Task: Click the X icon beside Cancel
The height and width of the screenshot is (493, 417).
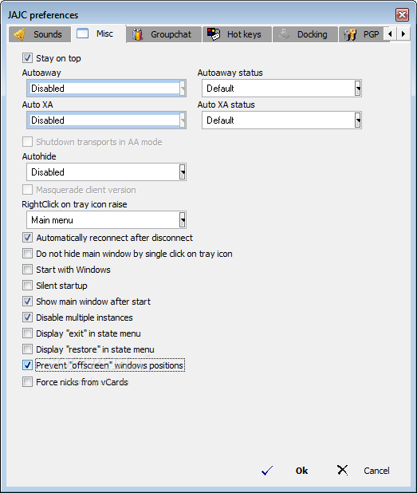Action: click(x=342, y=470)
